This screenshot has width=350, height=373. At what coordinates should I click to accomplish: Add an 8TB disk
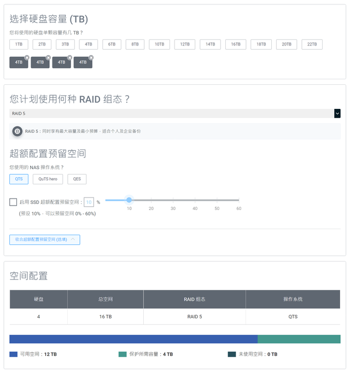pyautogui.click(x=135, y=44)
